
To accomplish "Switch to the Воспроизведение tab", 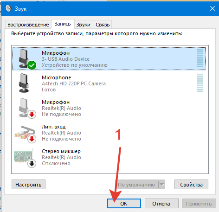I will click(x=28, y=25).
